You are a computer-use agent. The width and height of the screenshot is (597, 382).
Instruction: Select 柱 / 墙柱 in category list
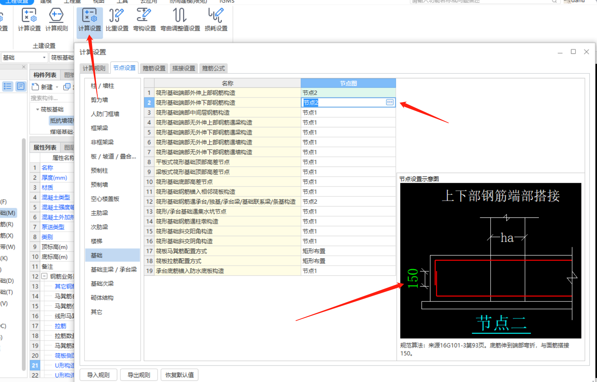tap(102, 86)
